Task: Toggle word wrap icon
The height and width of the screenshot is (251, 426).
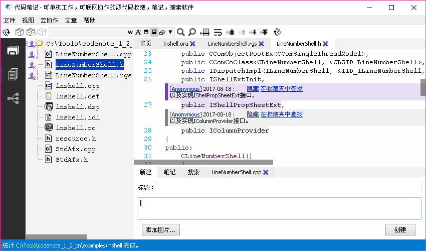Action: (x=218, y=33)
